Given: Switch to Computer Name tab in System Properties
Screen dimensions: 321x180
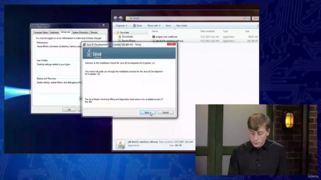Looking at the screenshot, I should pyautogui.click(x=41, y=32).
